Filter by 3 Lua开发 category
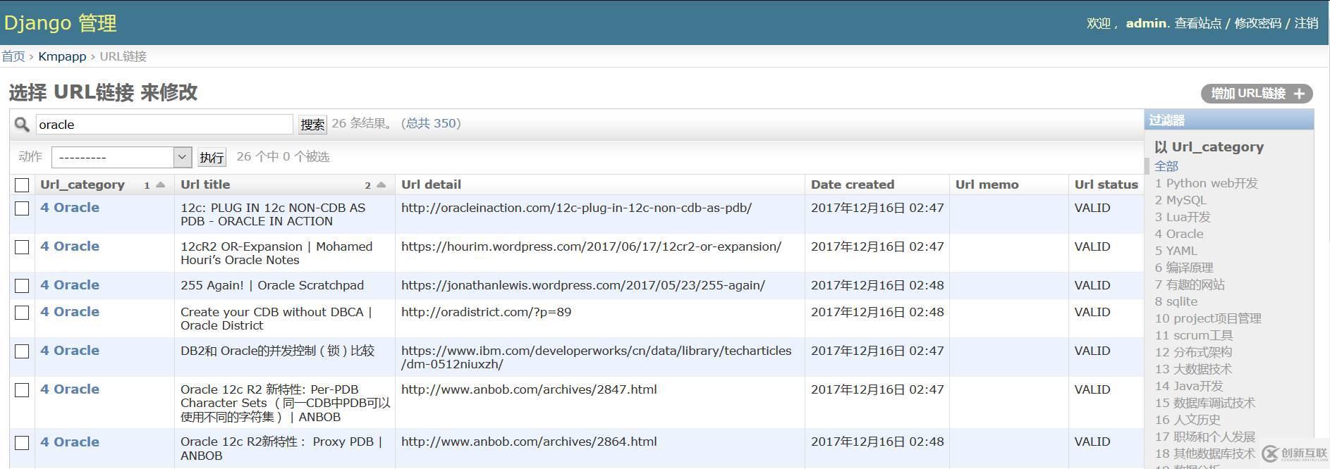Image resolution: width=1330 pixels, height=469 pixels. (x=1183, y=217)
